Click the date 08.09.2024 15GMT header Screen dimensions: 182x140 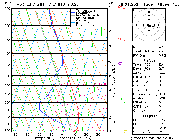coord(137,5)
